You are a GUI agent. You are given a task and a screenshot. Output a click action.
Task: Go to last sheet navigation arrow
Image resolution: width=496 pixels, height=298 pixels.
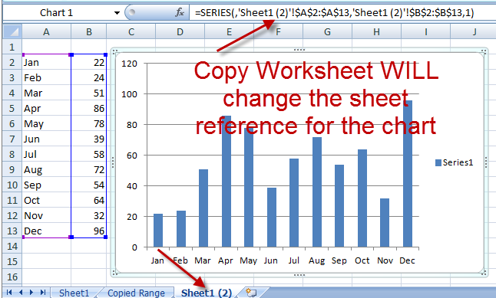(43, 293)
